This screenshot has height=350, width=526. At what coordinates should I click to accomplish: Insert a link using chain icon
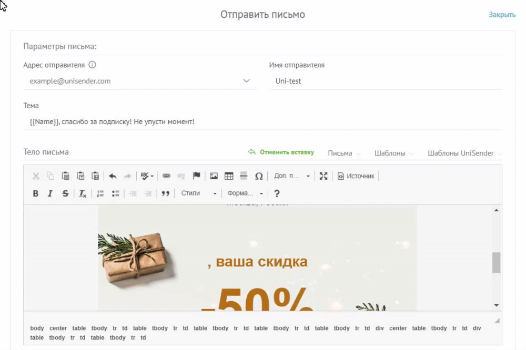166,176
